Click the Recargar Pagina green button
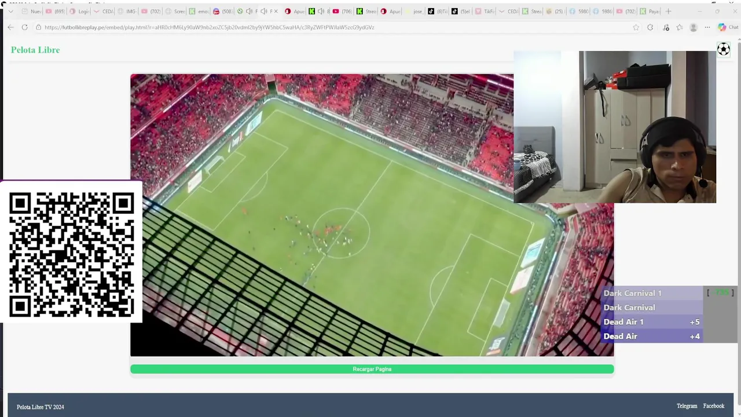Image resolution: width=741 pixels, height=417 pixels. (372, 369)
